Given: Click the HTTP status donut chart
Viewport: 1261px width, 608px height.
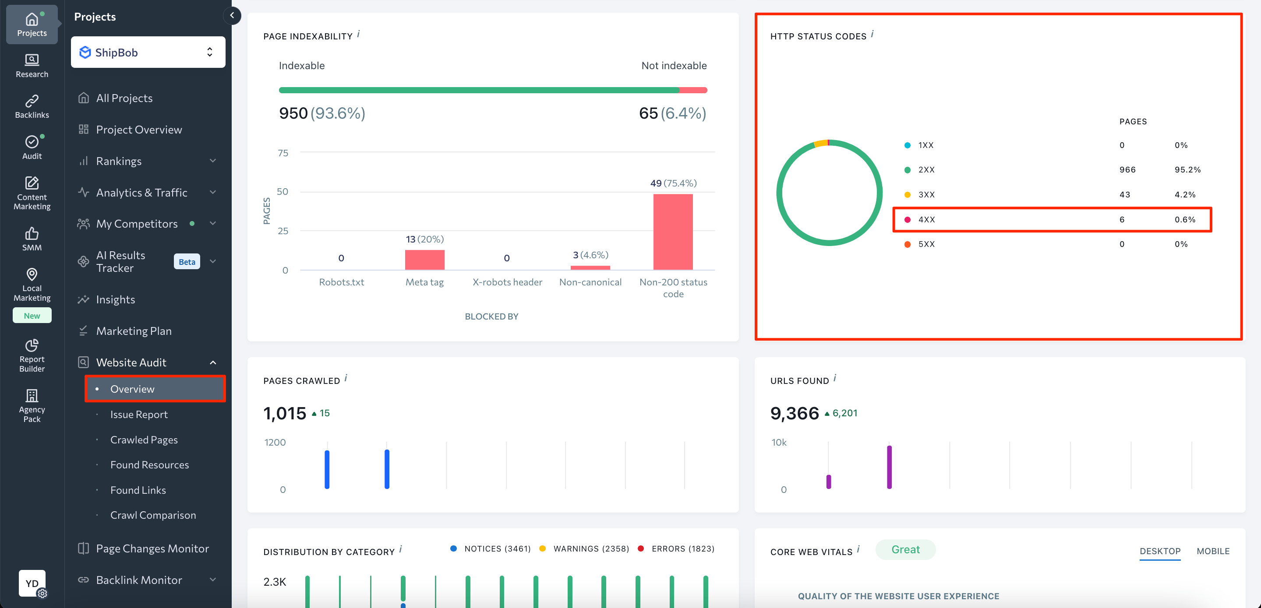Looking at the screenshot, I should [829, 193].
